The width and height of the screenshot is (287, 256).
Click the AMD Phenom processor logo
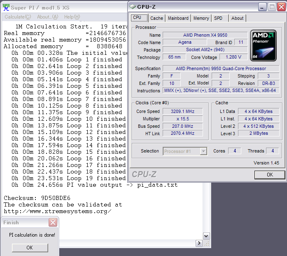[263, 45]
